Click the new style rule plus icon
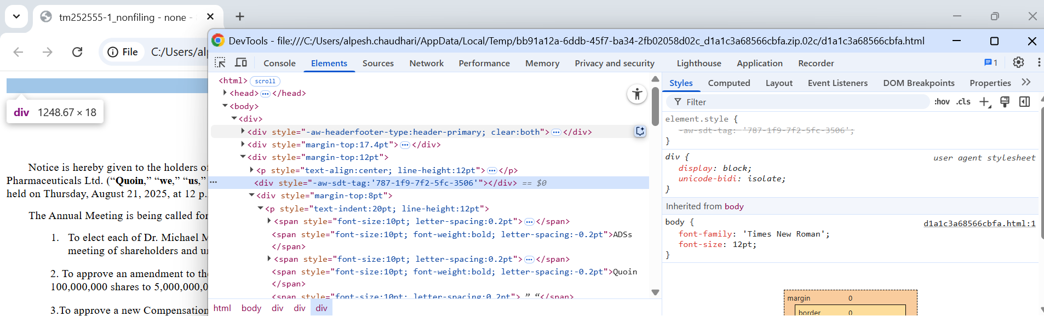The image size is (1044, 316). tap(984, 102)
